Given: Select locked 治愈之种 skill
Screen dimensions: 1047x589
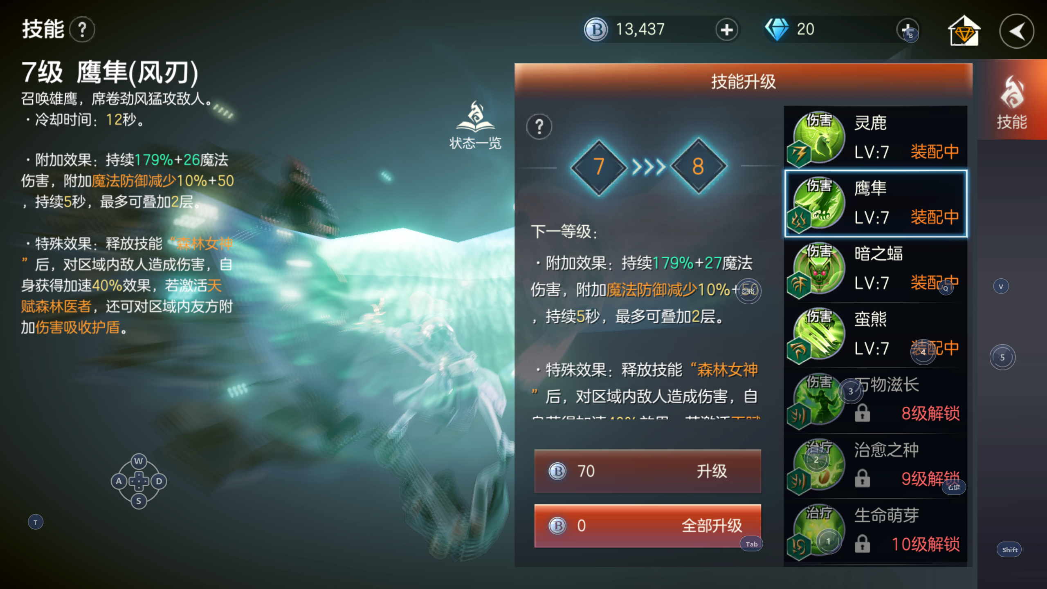Looking at the screenshot, I should pyautogui.click(x=876, y=465).
